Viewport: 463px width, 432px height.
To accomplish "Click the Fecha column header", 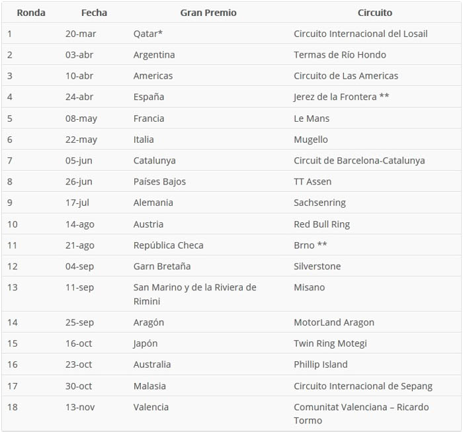I will point(94,13).
